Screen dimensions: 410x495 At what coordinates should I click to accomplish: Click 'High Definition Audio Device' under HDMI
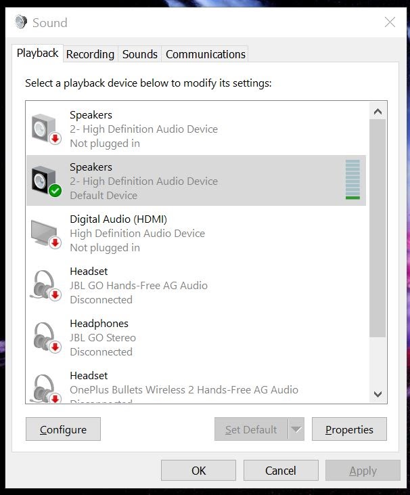coord(137,234)
